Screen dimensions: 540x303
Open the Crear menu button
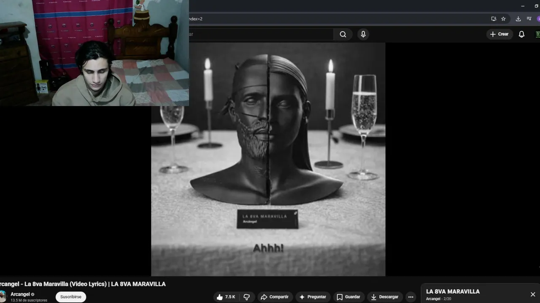coord(499,34)
